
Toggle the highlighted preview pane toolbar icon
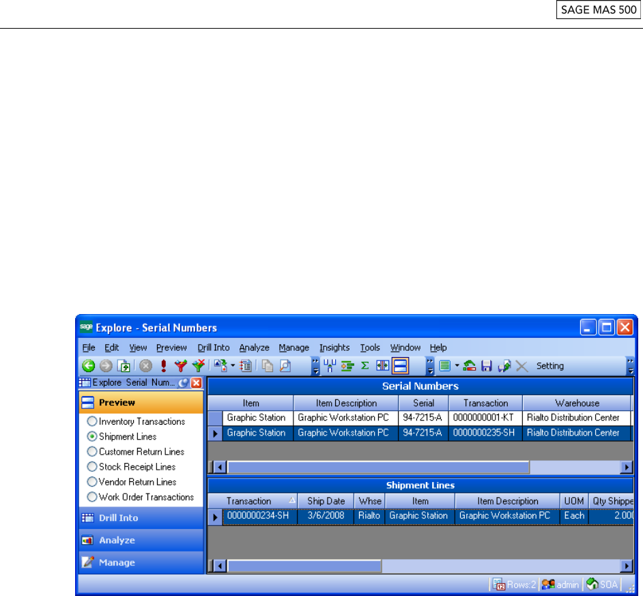[x=400, y=365]
